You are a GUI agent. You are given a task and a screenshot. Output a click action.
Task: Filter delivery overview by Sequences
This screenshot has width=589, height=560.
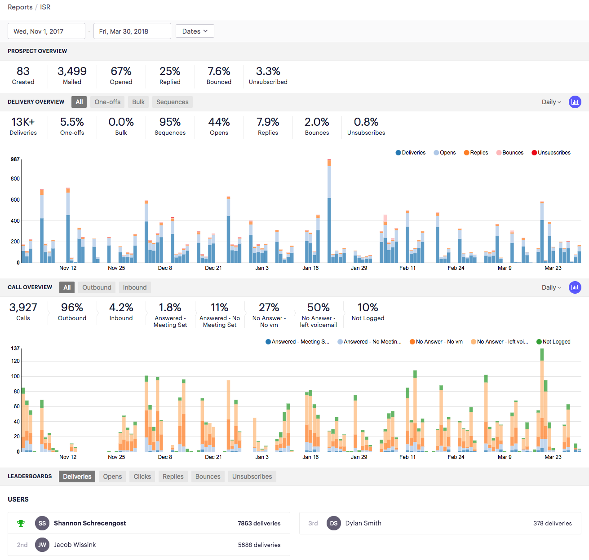172,102
